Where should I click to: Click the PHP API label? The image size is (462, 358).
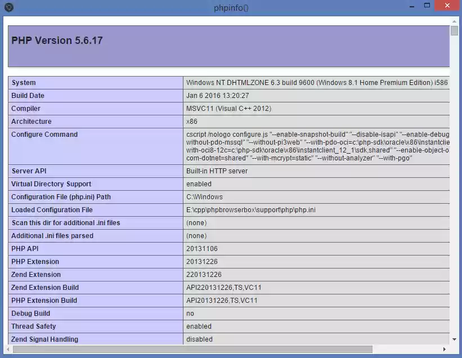click(x=25, y=249)
